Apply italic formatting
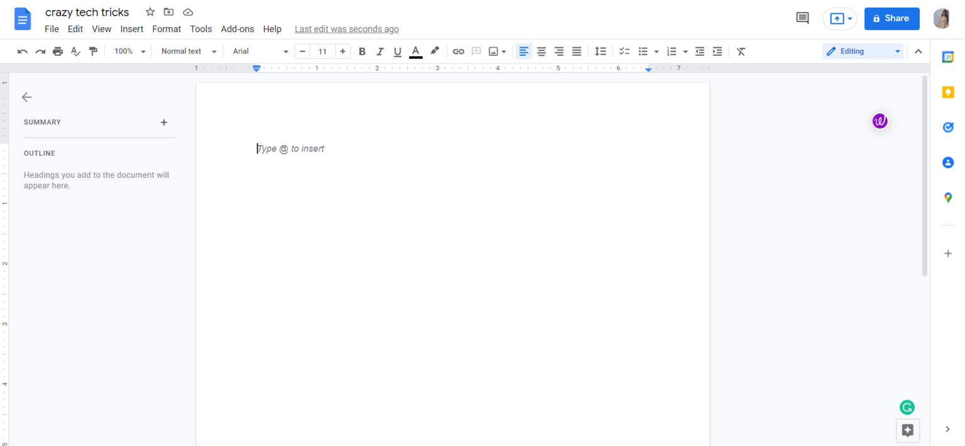965x446 pixels. 379,51
